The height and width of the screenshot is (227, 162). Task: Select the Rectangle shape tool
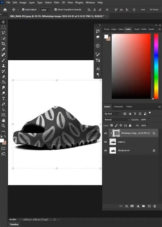click(x=3, y=115)
